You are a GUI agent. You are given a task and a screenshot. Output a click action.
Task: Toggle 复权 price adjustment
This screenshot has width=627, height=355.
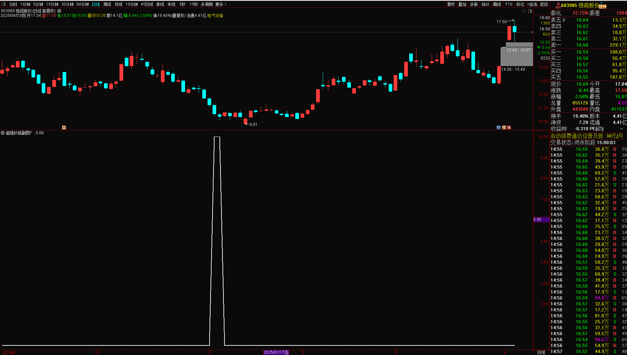(x=451, y=4)
